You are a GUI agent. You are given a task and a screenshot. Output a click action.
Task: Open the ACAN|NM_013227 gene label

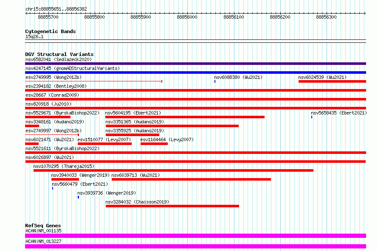(43, 241)
